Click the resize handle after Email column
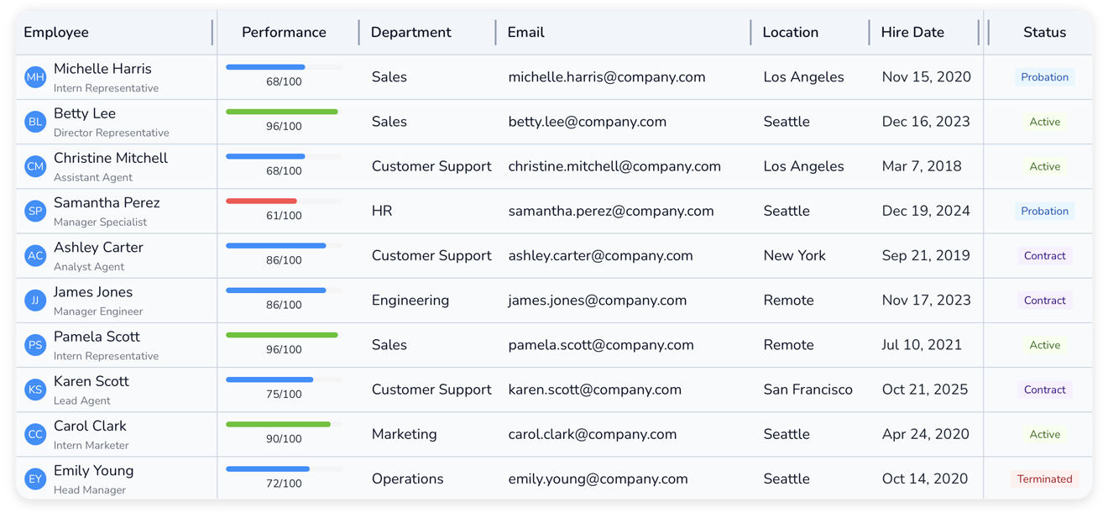1108x523 pixels. [750, 33]
